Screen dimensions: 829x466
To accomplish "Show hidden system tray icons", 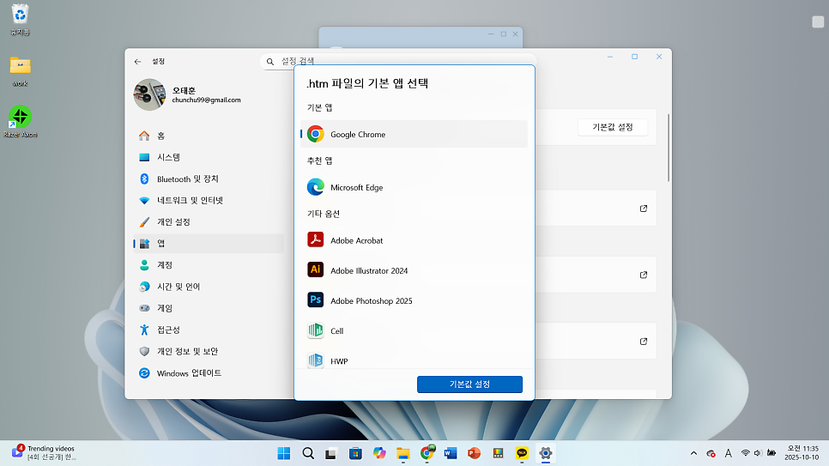I will [693, 453].
